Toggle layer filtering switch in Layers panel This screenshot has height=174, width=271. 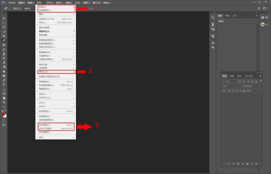(x=261, y=81)
